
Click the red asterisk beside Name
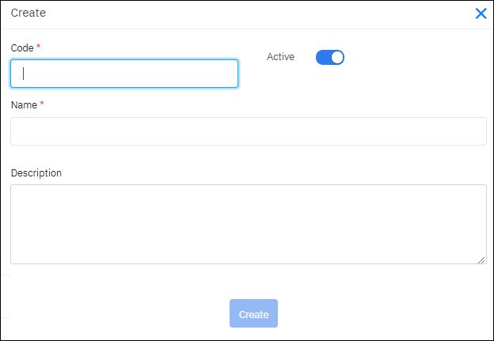point(42,104)
